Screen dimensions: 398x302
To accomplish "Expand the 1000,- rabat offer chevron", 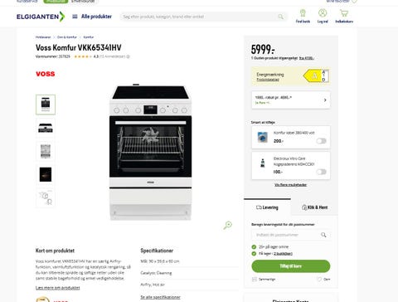I will (x=325, y=100).
